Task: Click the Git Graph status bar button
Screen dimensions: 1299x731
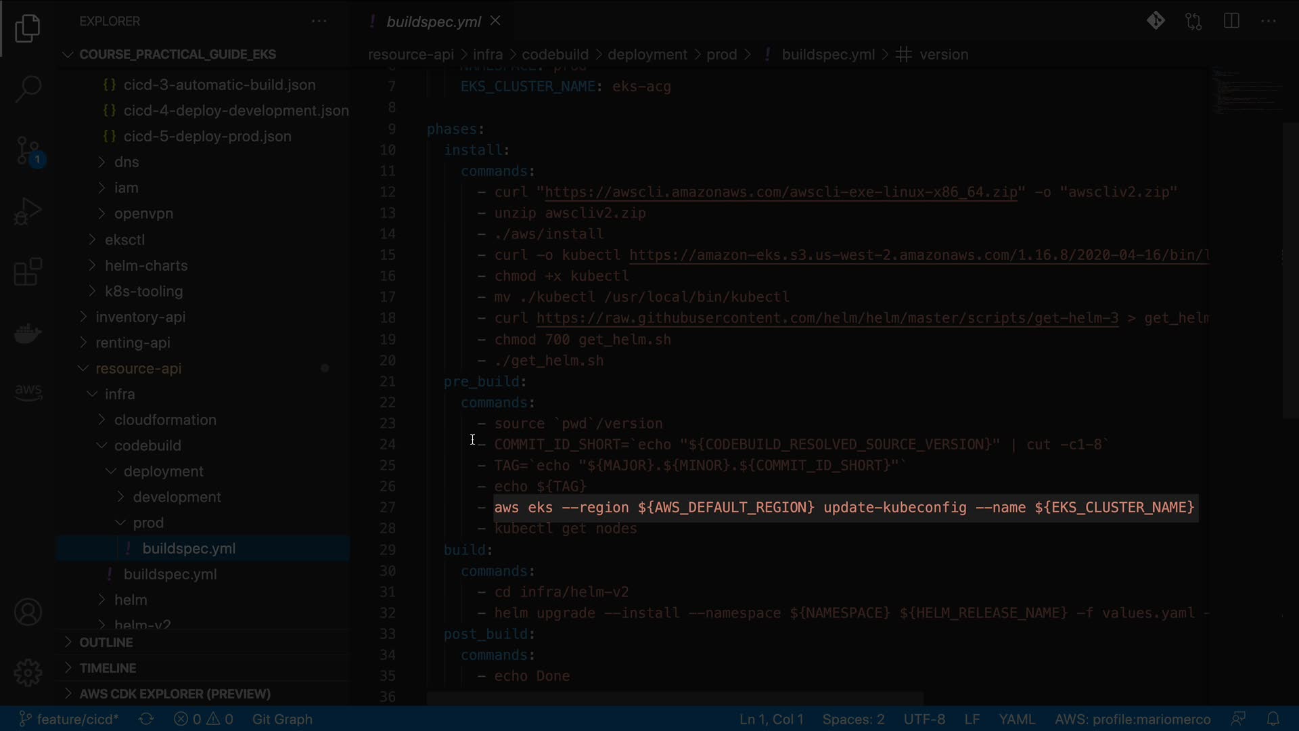Action: 282,719
